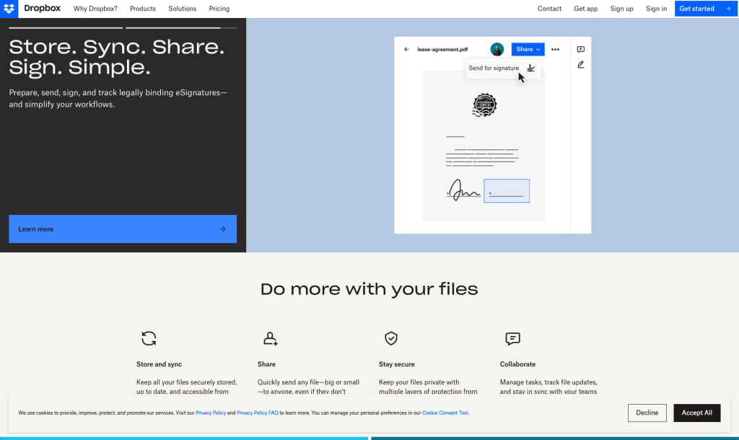739x440 pixels.
Task: Click Get app in the header
Action: pyautogui.click(x=586, y=9)
